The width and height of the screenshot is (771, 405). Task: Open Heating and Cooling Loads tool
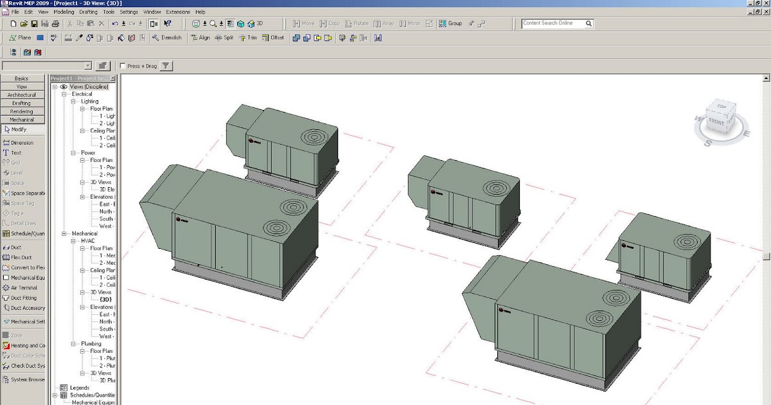pyautogui.click(x=23, y=345)
